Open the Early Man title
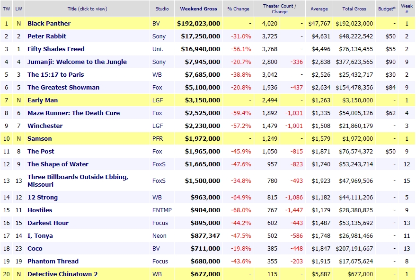416x280 pixels. (x=43, y=100)
